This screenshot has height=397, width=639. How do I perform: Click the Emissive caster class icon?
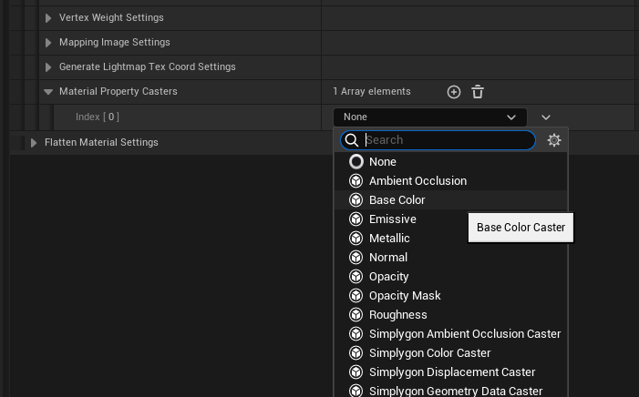356,219
